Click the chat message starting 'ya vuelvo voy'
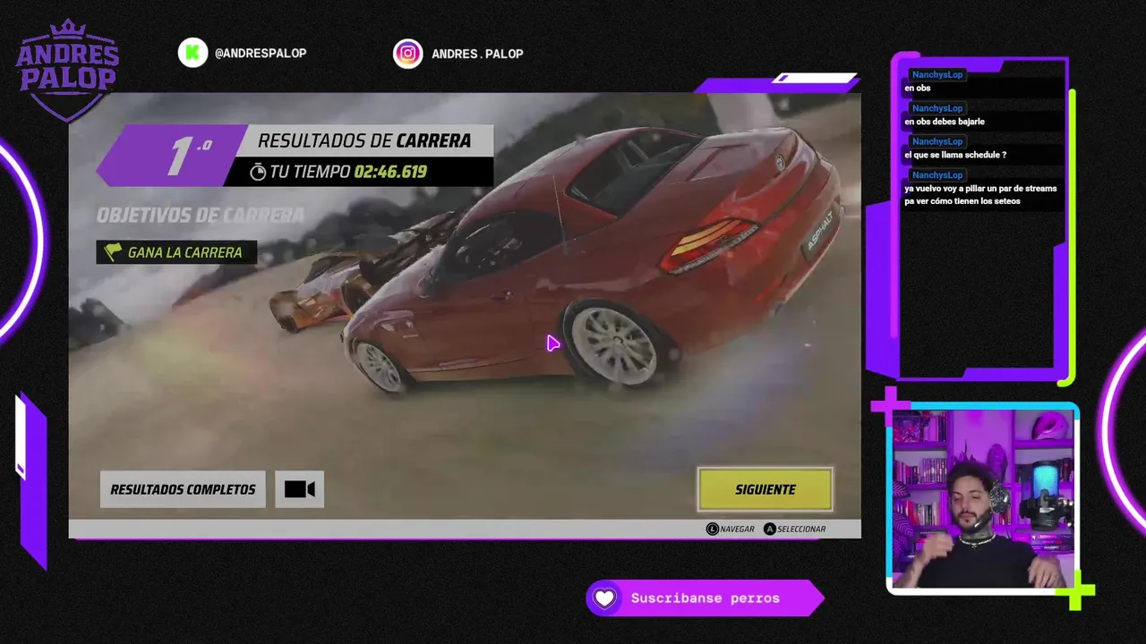Viewport: 1146px width, 644px height. pos(980,195)
